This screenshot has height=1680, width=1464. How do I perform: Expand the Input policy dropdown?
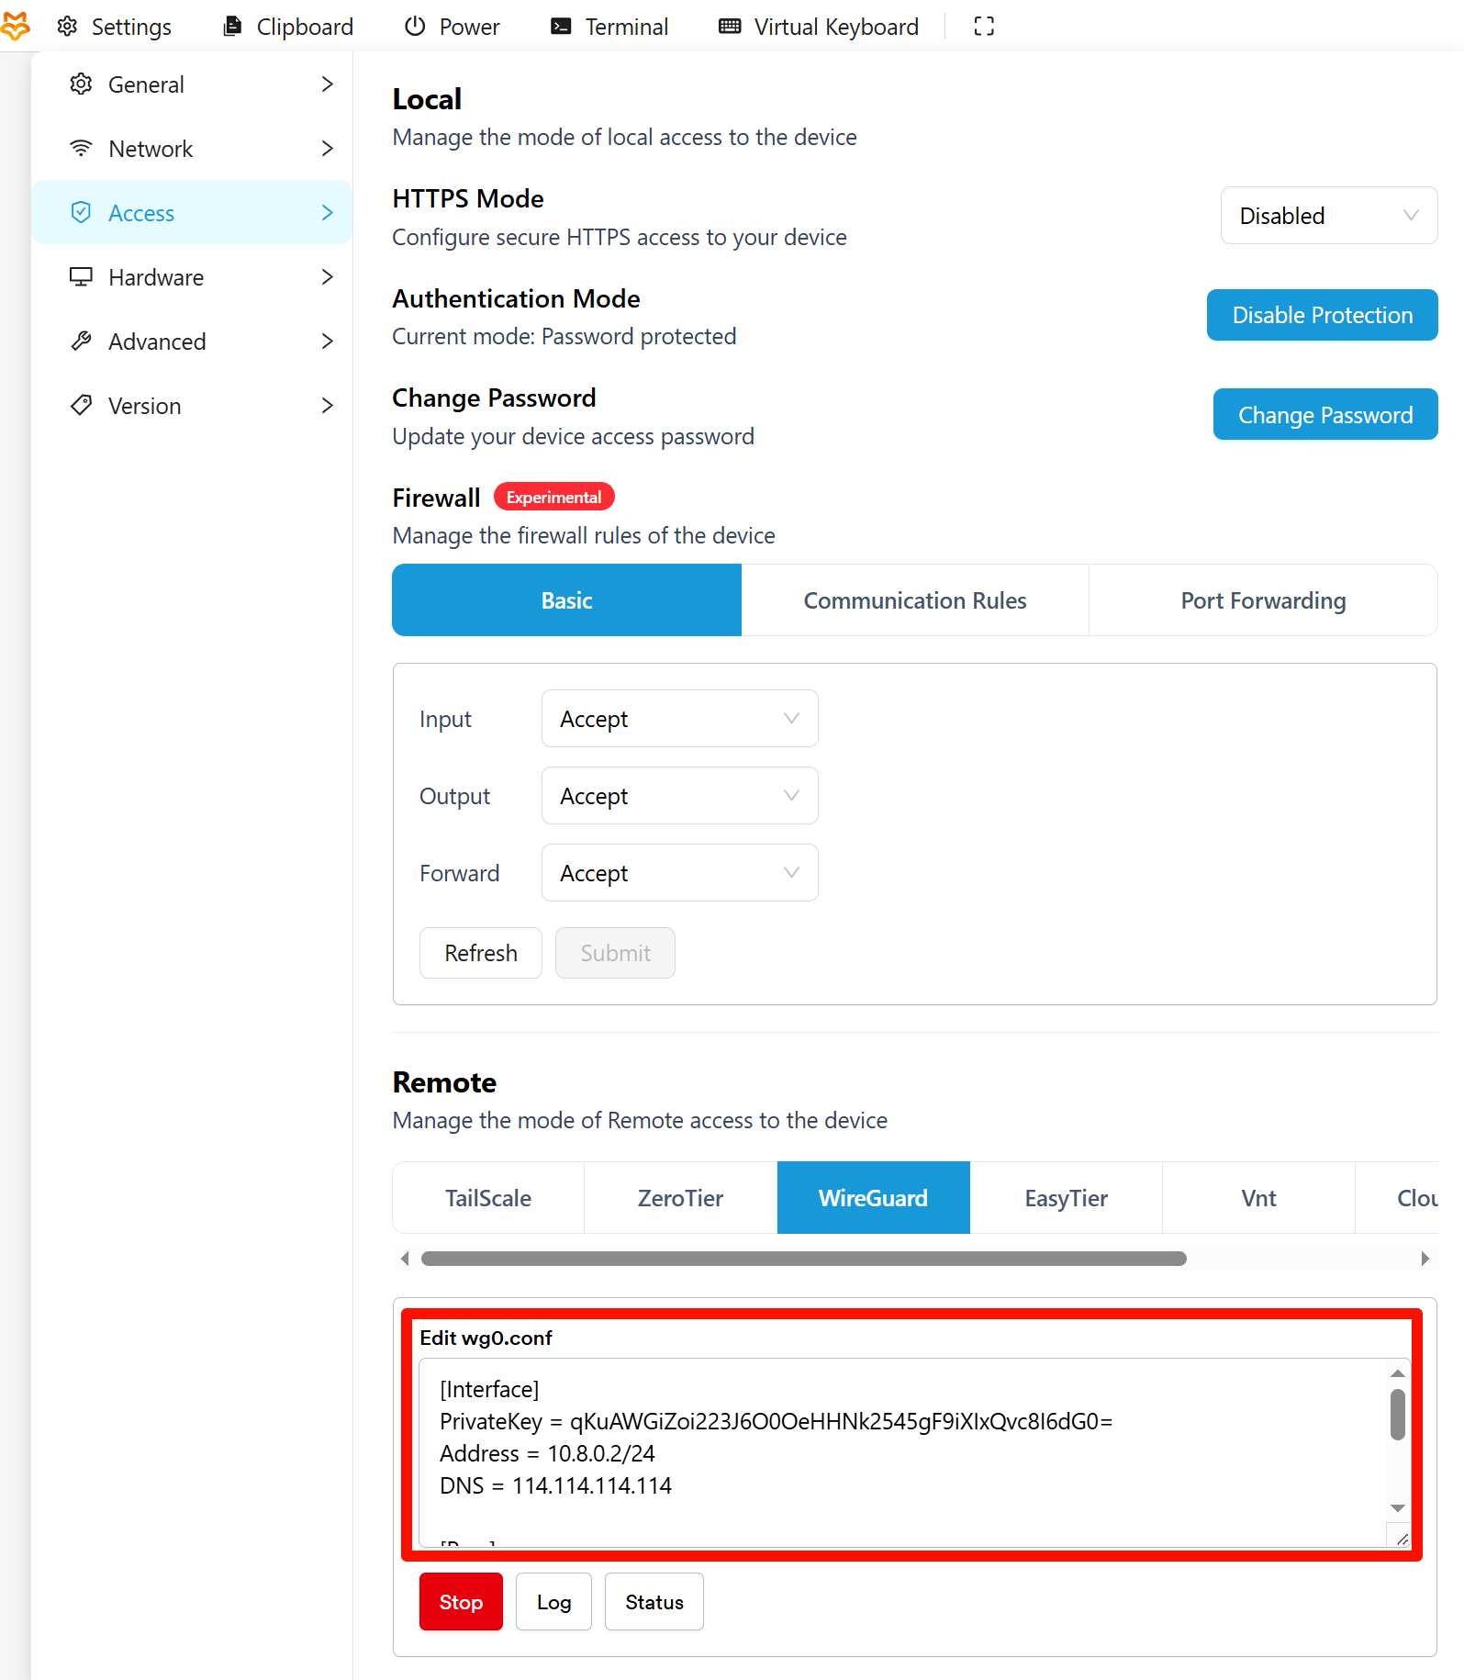point(679,719)
